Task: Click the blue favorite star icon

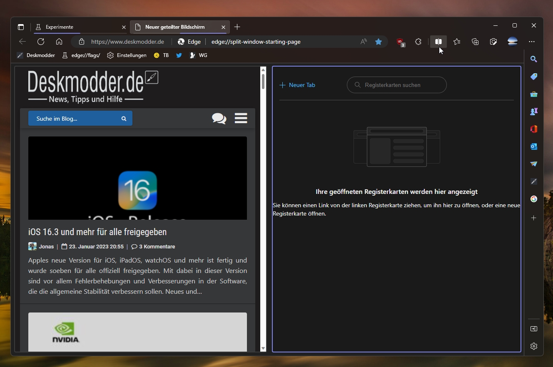Action: [379, 42]
